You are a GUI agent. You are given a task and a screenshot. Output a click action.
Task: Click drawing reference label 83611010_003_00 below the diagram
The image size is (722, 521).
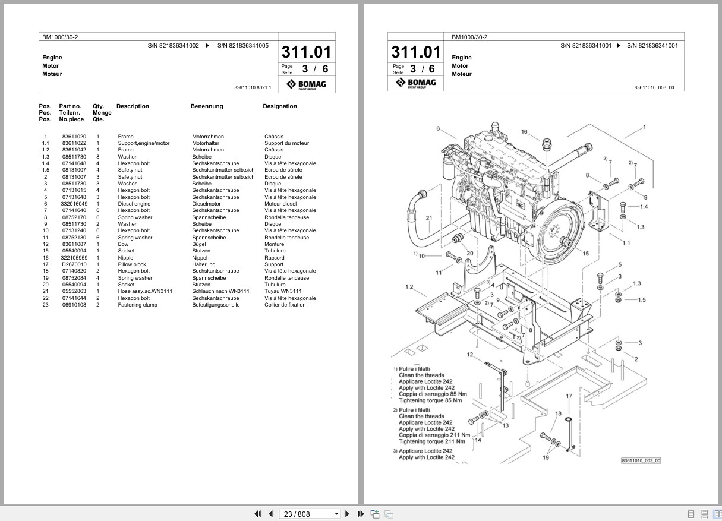(x=641, y=460)
